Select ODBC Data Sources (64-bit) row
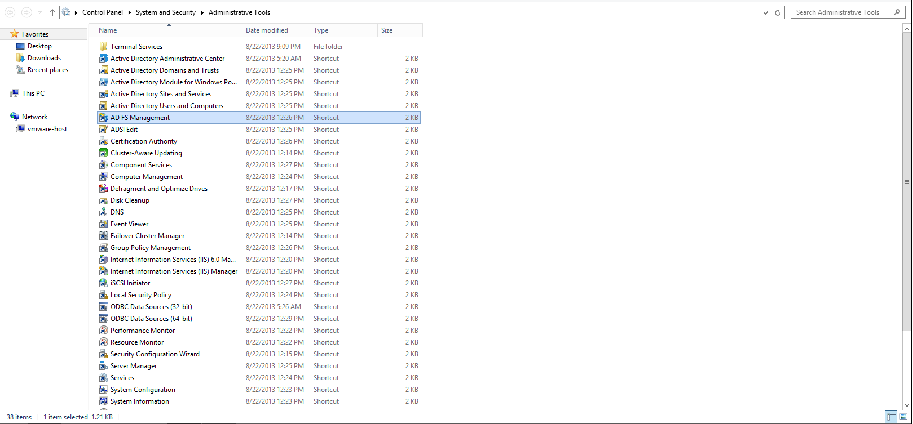Image resolution: width=913 pixels, height=424 pixels. (259, 319)
